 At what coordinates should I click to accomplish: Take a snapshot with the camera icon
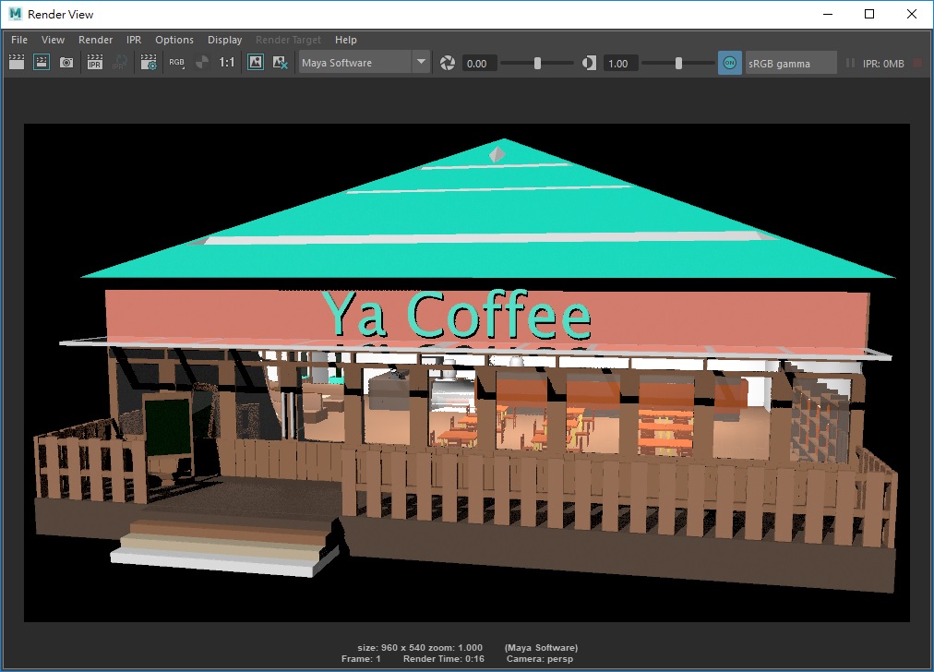coord(66,63)
